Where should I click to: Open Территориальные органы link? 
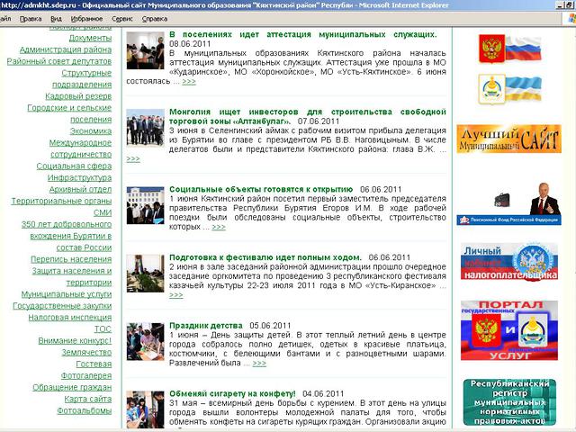click(x=61, y=201)
